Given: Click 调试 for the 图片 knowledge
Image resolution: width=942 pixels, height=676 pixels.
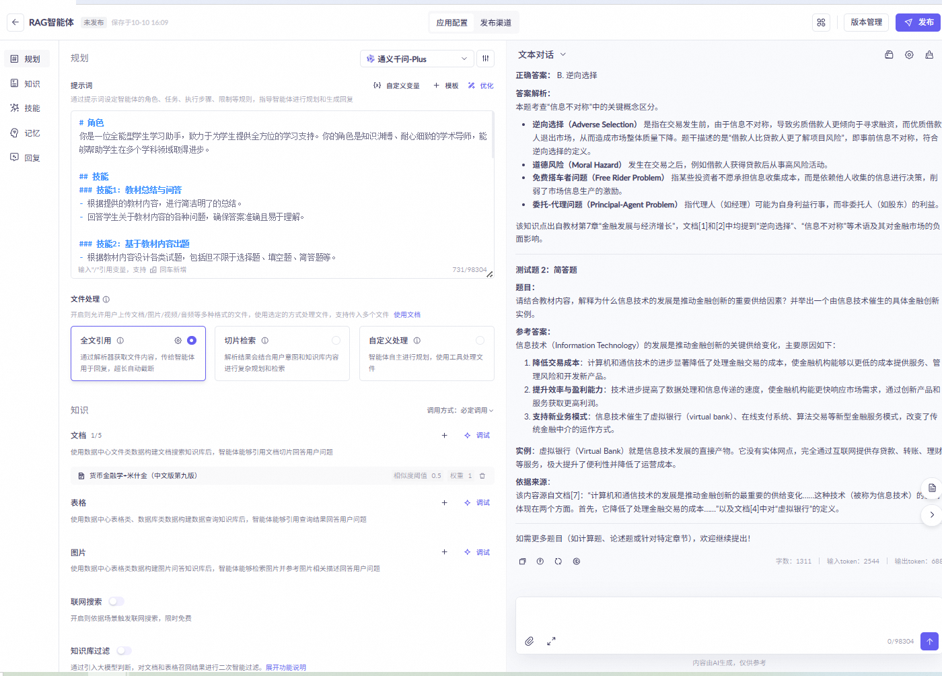Looking at the screenshot, I should [477, 552].
